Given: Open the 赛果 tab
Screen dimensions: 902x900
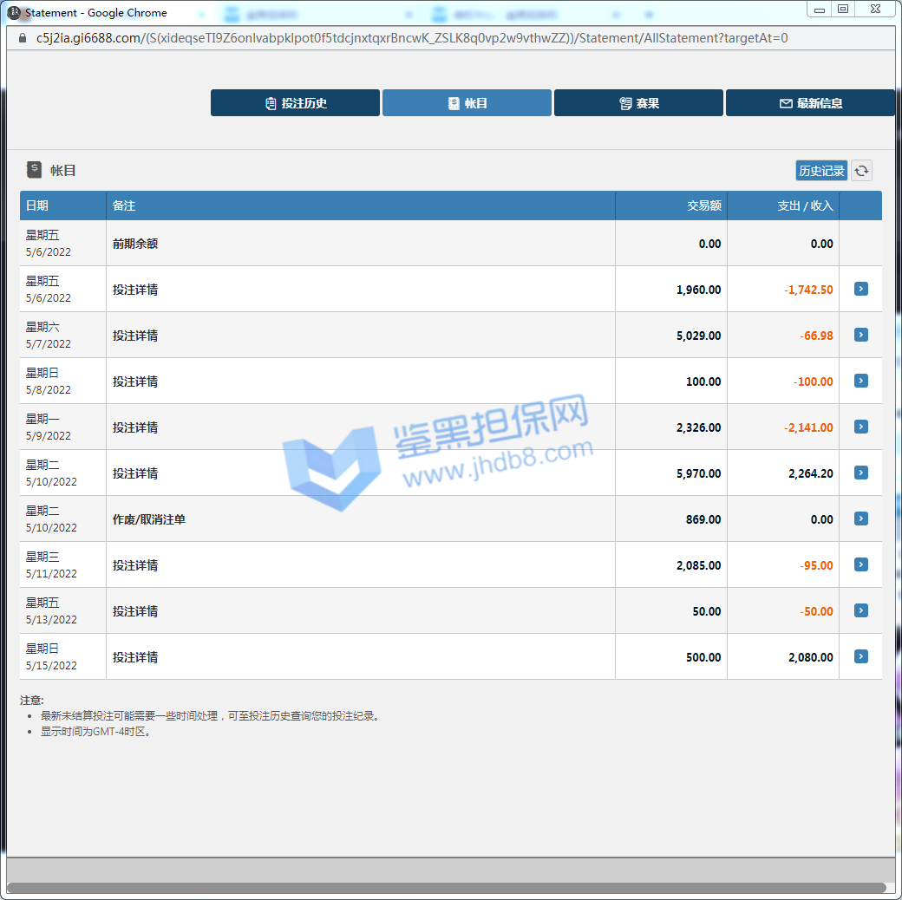Looking at the screenshot, I should (x=638, y=103).
